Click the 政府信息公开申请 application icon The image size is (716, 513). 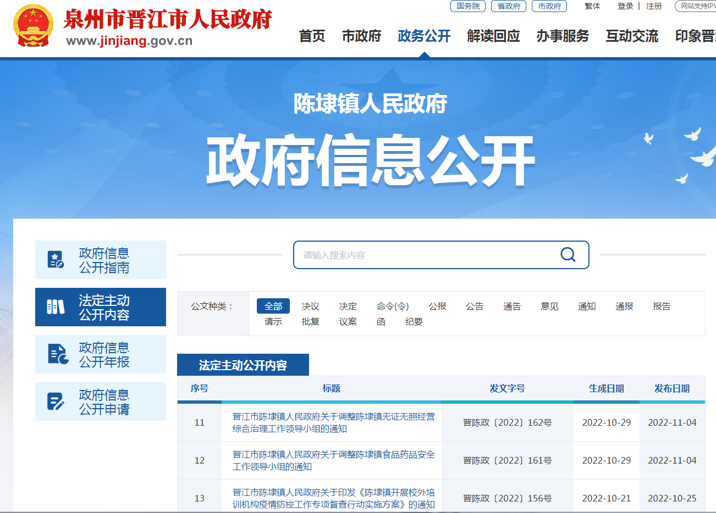pos(56,402)
